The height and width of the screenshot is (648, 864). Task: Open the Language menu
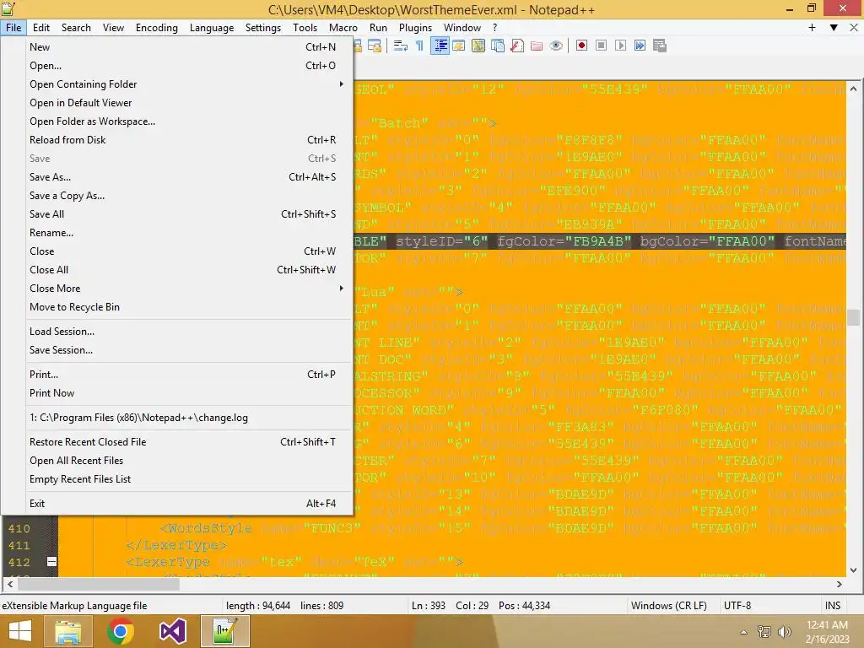click(x=212, y=28)
